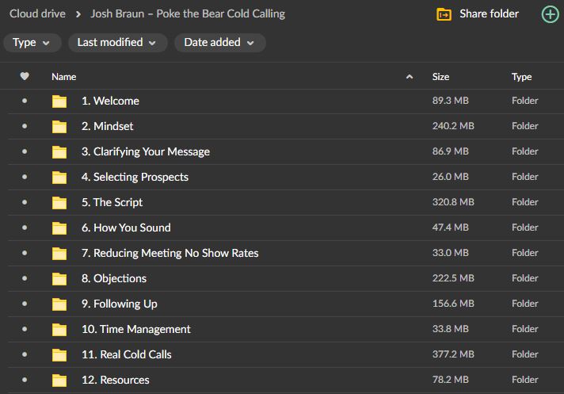
Task: Open the Last modified filter dropdown
Action: (117, 43)
